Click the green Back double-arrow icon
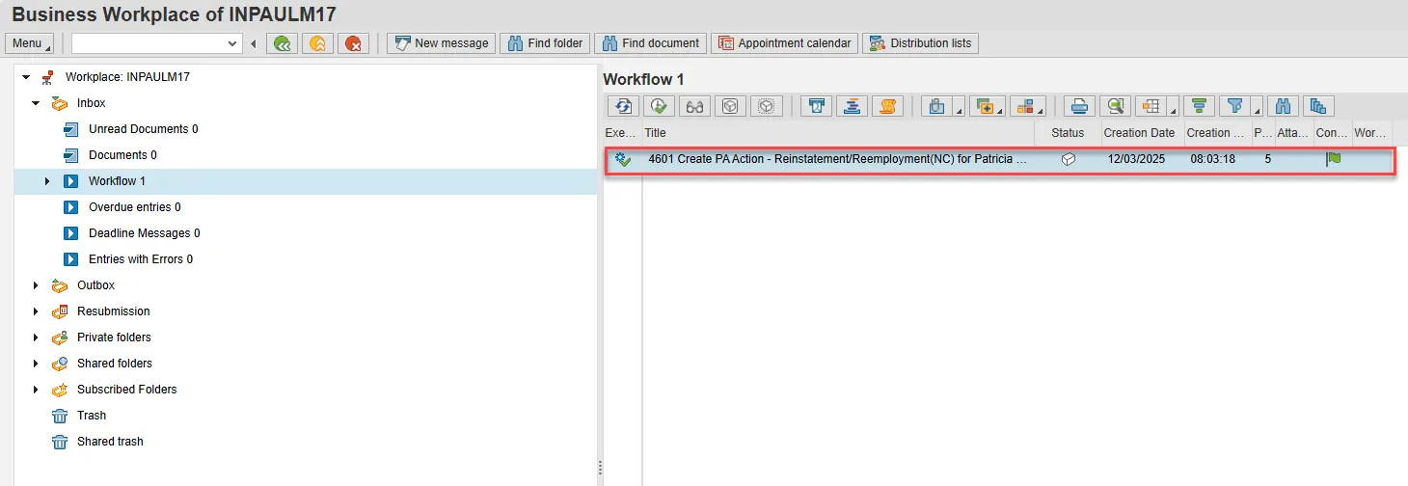The height and width of the screenshot is (486, 1408). click(282, 43)
